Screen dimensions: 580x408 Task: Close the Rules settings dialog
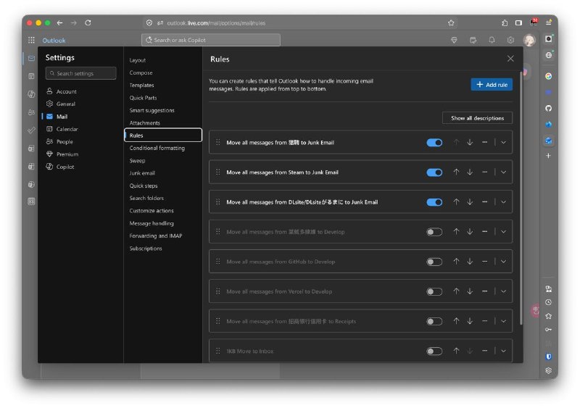pyautogui.click(x=510, y=59)
